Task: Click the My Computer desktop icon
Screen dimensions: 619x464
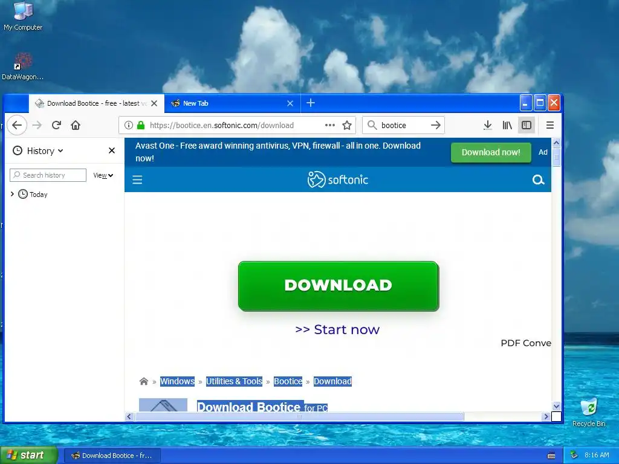Action: pyautogui.click(x=23, y=16)
